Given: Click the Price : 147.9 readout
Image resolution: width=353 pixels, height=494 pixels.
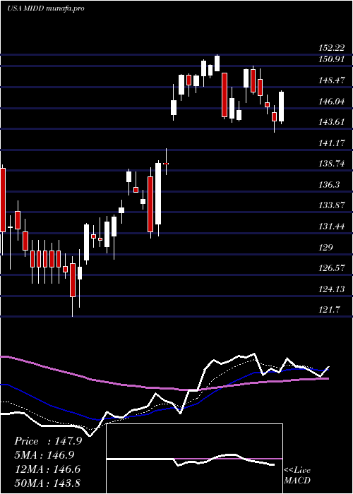Looking at the screenshot, I should 48,441.
